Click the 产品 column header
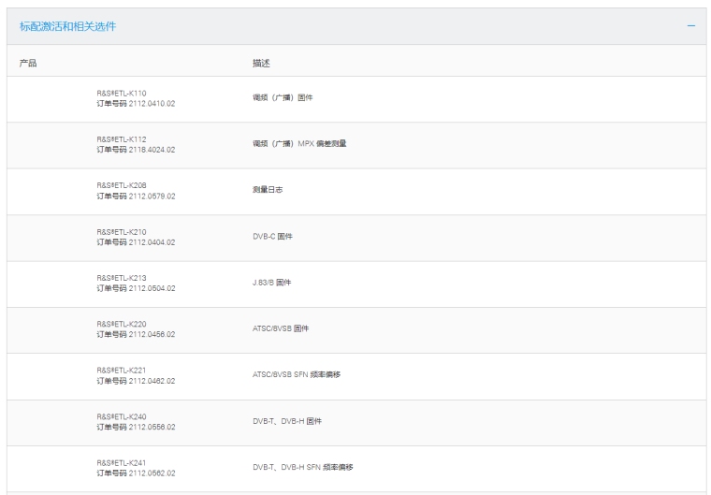Screen dimensions: 711x495 pos(28,63)
